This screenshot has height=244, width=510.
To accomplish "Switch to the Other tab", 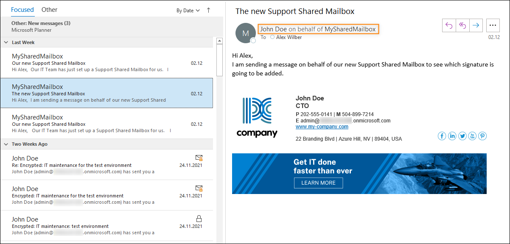I will [49, 10].
